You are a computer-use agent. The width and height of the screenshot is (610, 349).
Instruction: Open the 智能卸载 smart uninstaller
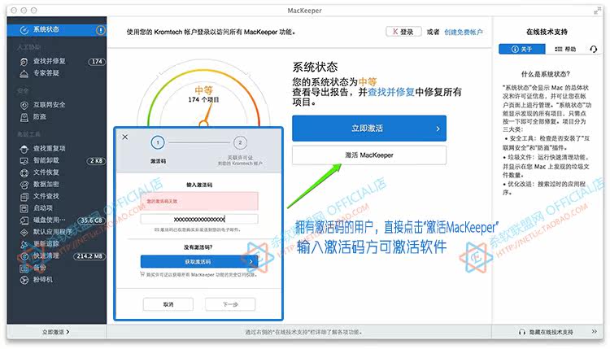(56, 160)
